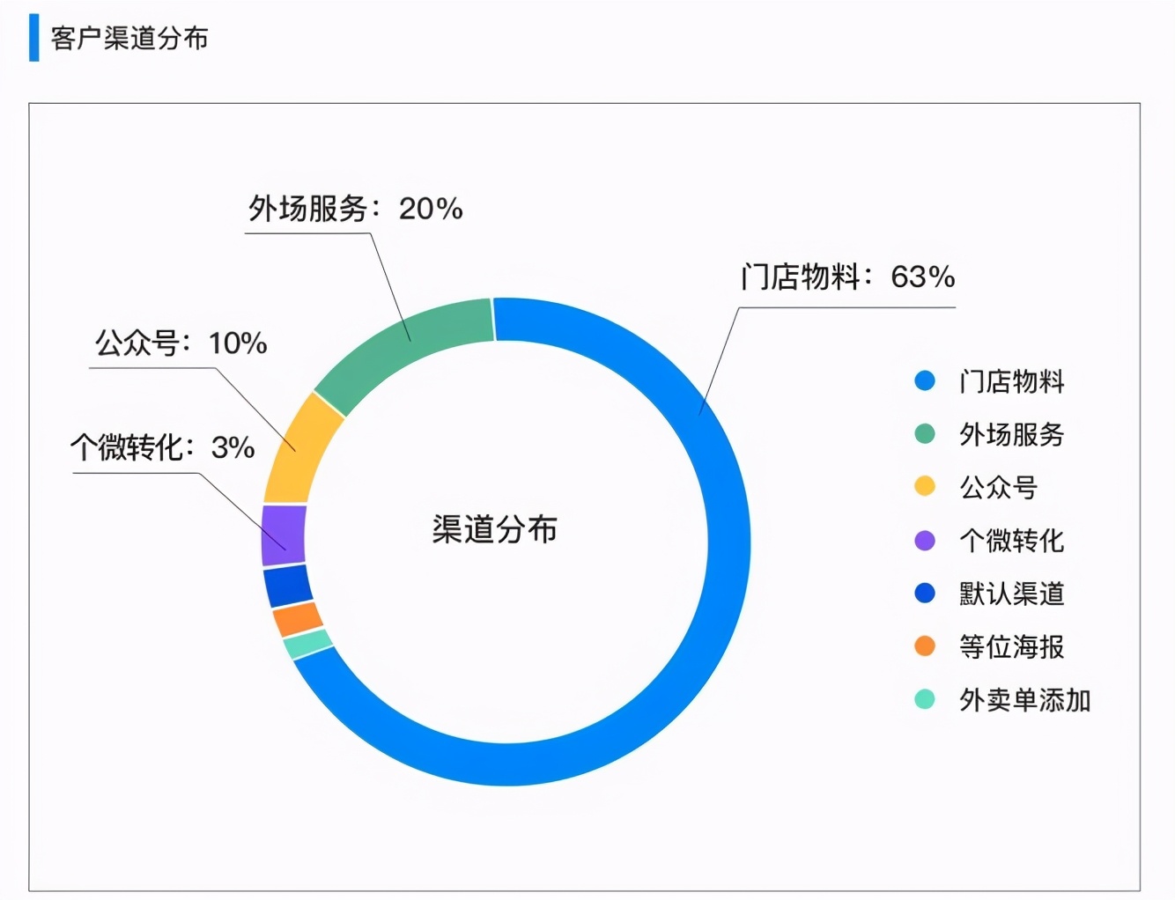Screen dimensions: 1175x900
Task: Click the teal 外卖单添加 donut segment
Action: point(307,644)
